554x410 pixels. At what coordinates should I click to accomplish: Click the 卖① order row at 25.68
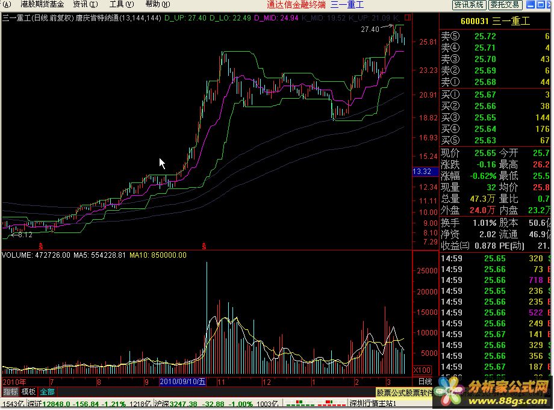tap(496, 82)
